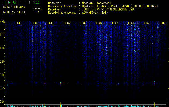
Task: Click the 1142 time axis label
Action: (34, 23)
